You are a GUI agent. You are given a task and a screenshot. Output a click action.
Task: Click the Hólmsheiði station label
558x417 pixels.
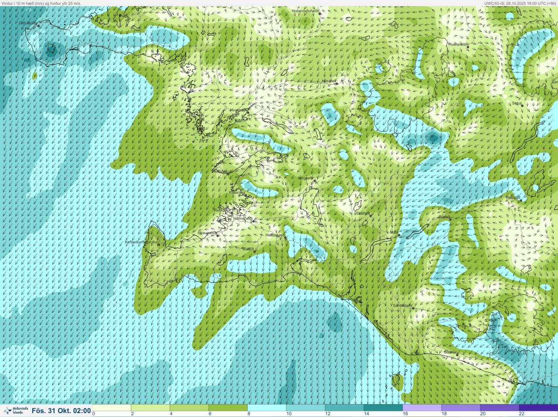pos(243,219)
